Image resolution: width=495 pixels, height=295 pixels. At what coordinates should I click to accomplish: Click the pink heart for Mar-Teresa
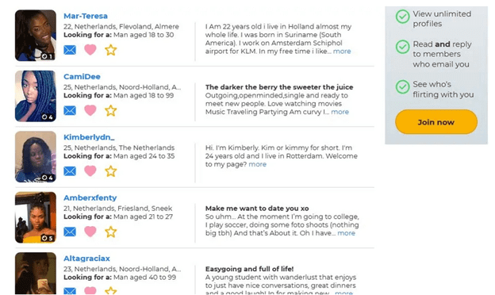[90, 49]
